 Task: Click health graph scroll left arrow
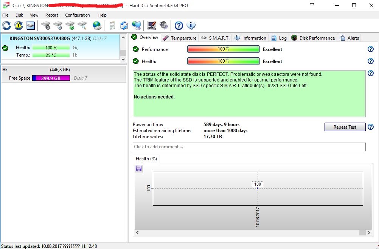pos(137,233)
